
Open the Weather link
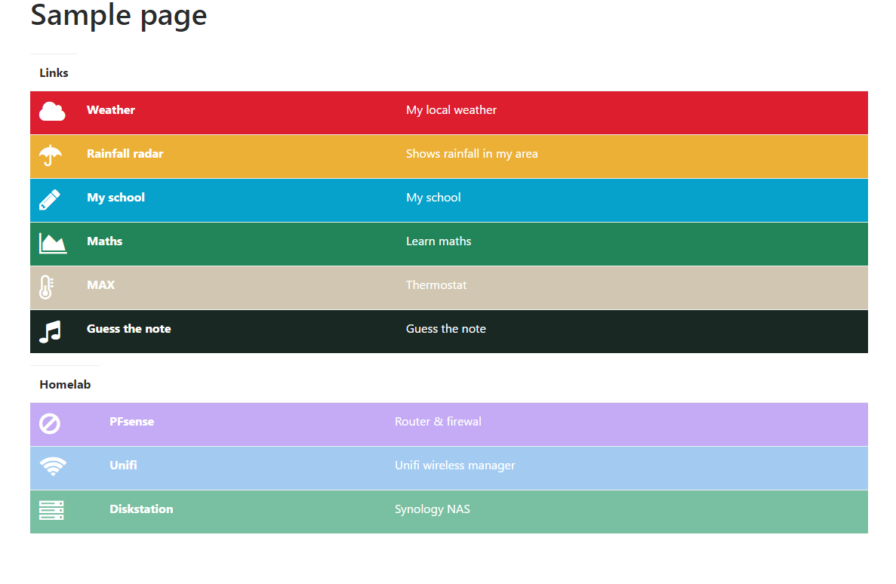pos(111,109)
